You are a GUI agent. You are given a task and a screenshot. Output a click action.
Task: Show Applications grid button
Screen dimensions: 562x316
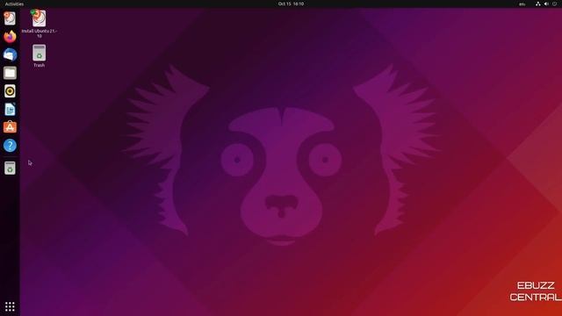(10, 306)
